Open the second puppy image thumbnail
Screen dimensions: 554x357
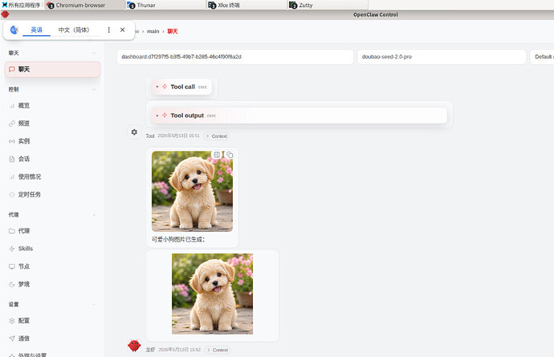(212, 294)
